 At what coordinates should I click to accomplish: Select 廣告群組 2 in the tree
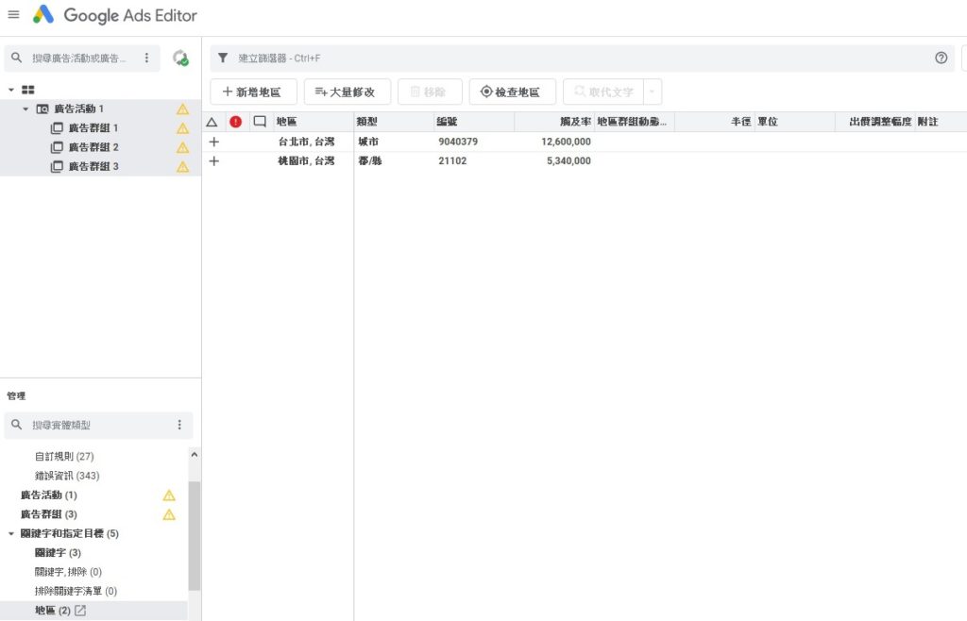(x=93, y=147)
